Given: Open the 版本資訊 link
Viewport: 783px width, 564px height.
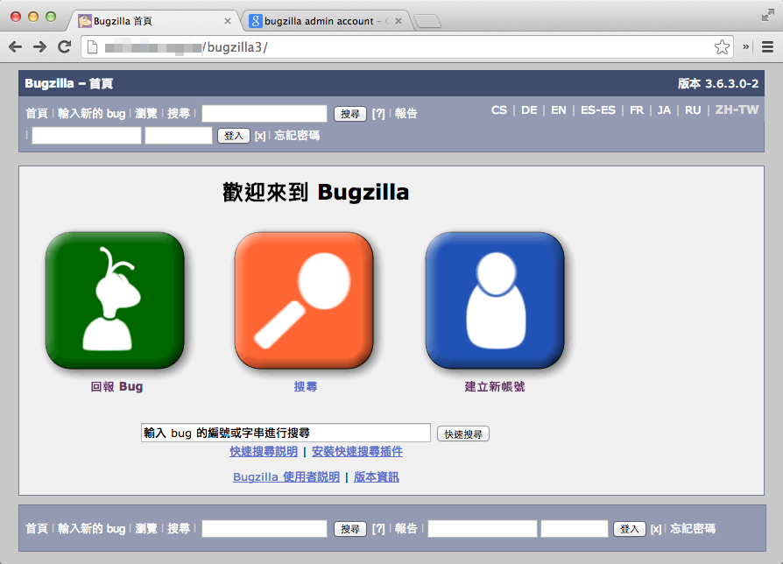Looking at the screenshot, I should (376, 476).
